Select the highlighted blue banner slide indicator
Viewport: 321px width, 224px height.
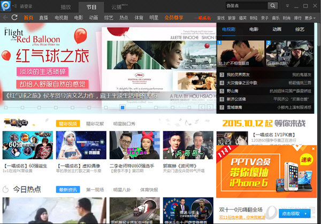(123, 107)
